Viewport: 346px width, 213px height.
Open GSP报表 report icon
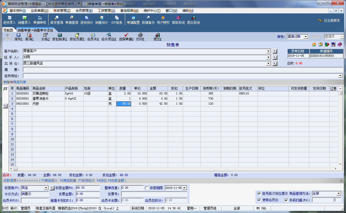point(117,20)
